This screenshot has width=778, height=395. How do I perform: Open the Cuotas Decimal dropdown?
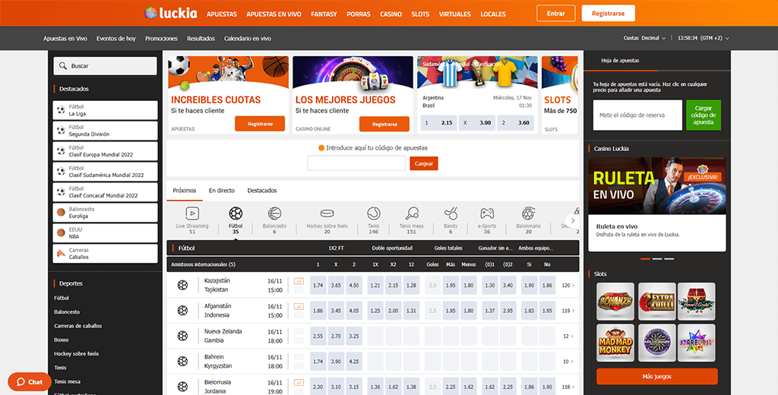(644, 38)
